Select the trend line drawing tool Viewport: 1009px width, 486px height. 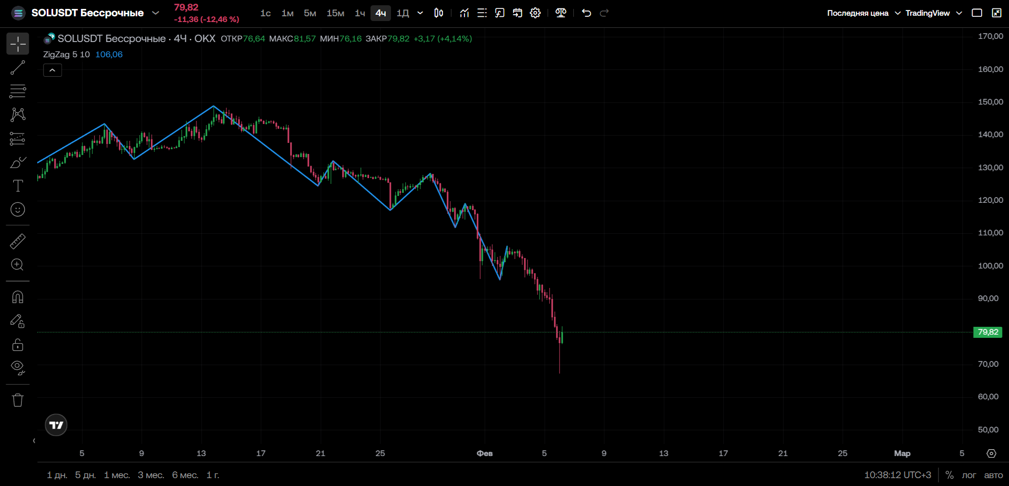pos(18,67)
